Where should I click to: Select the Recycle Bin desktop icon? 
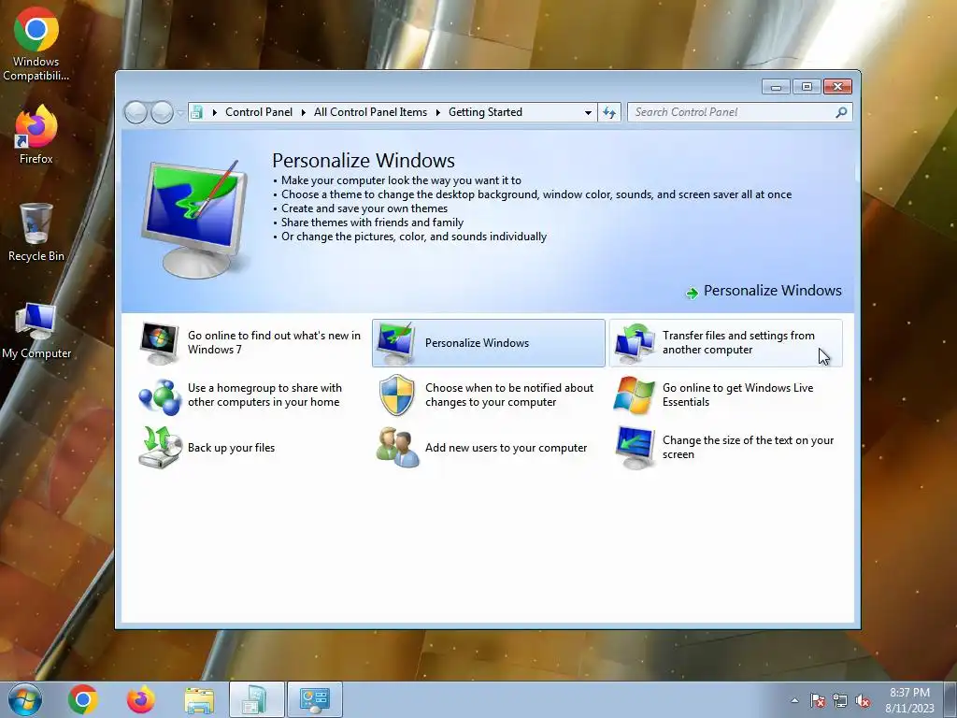(36, 233)
